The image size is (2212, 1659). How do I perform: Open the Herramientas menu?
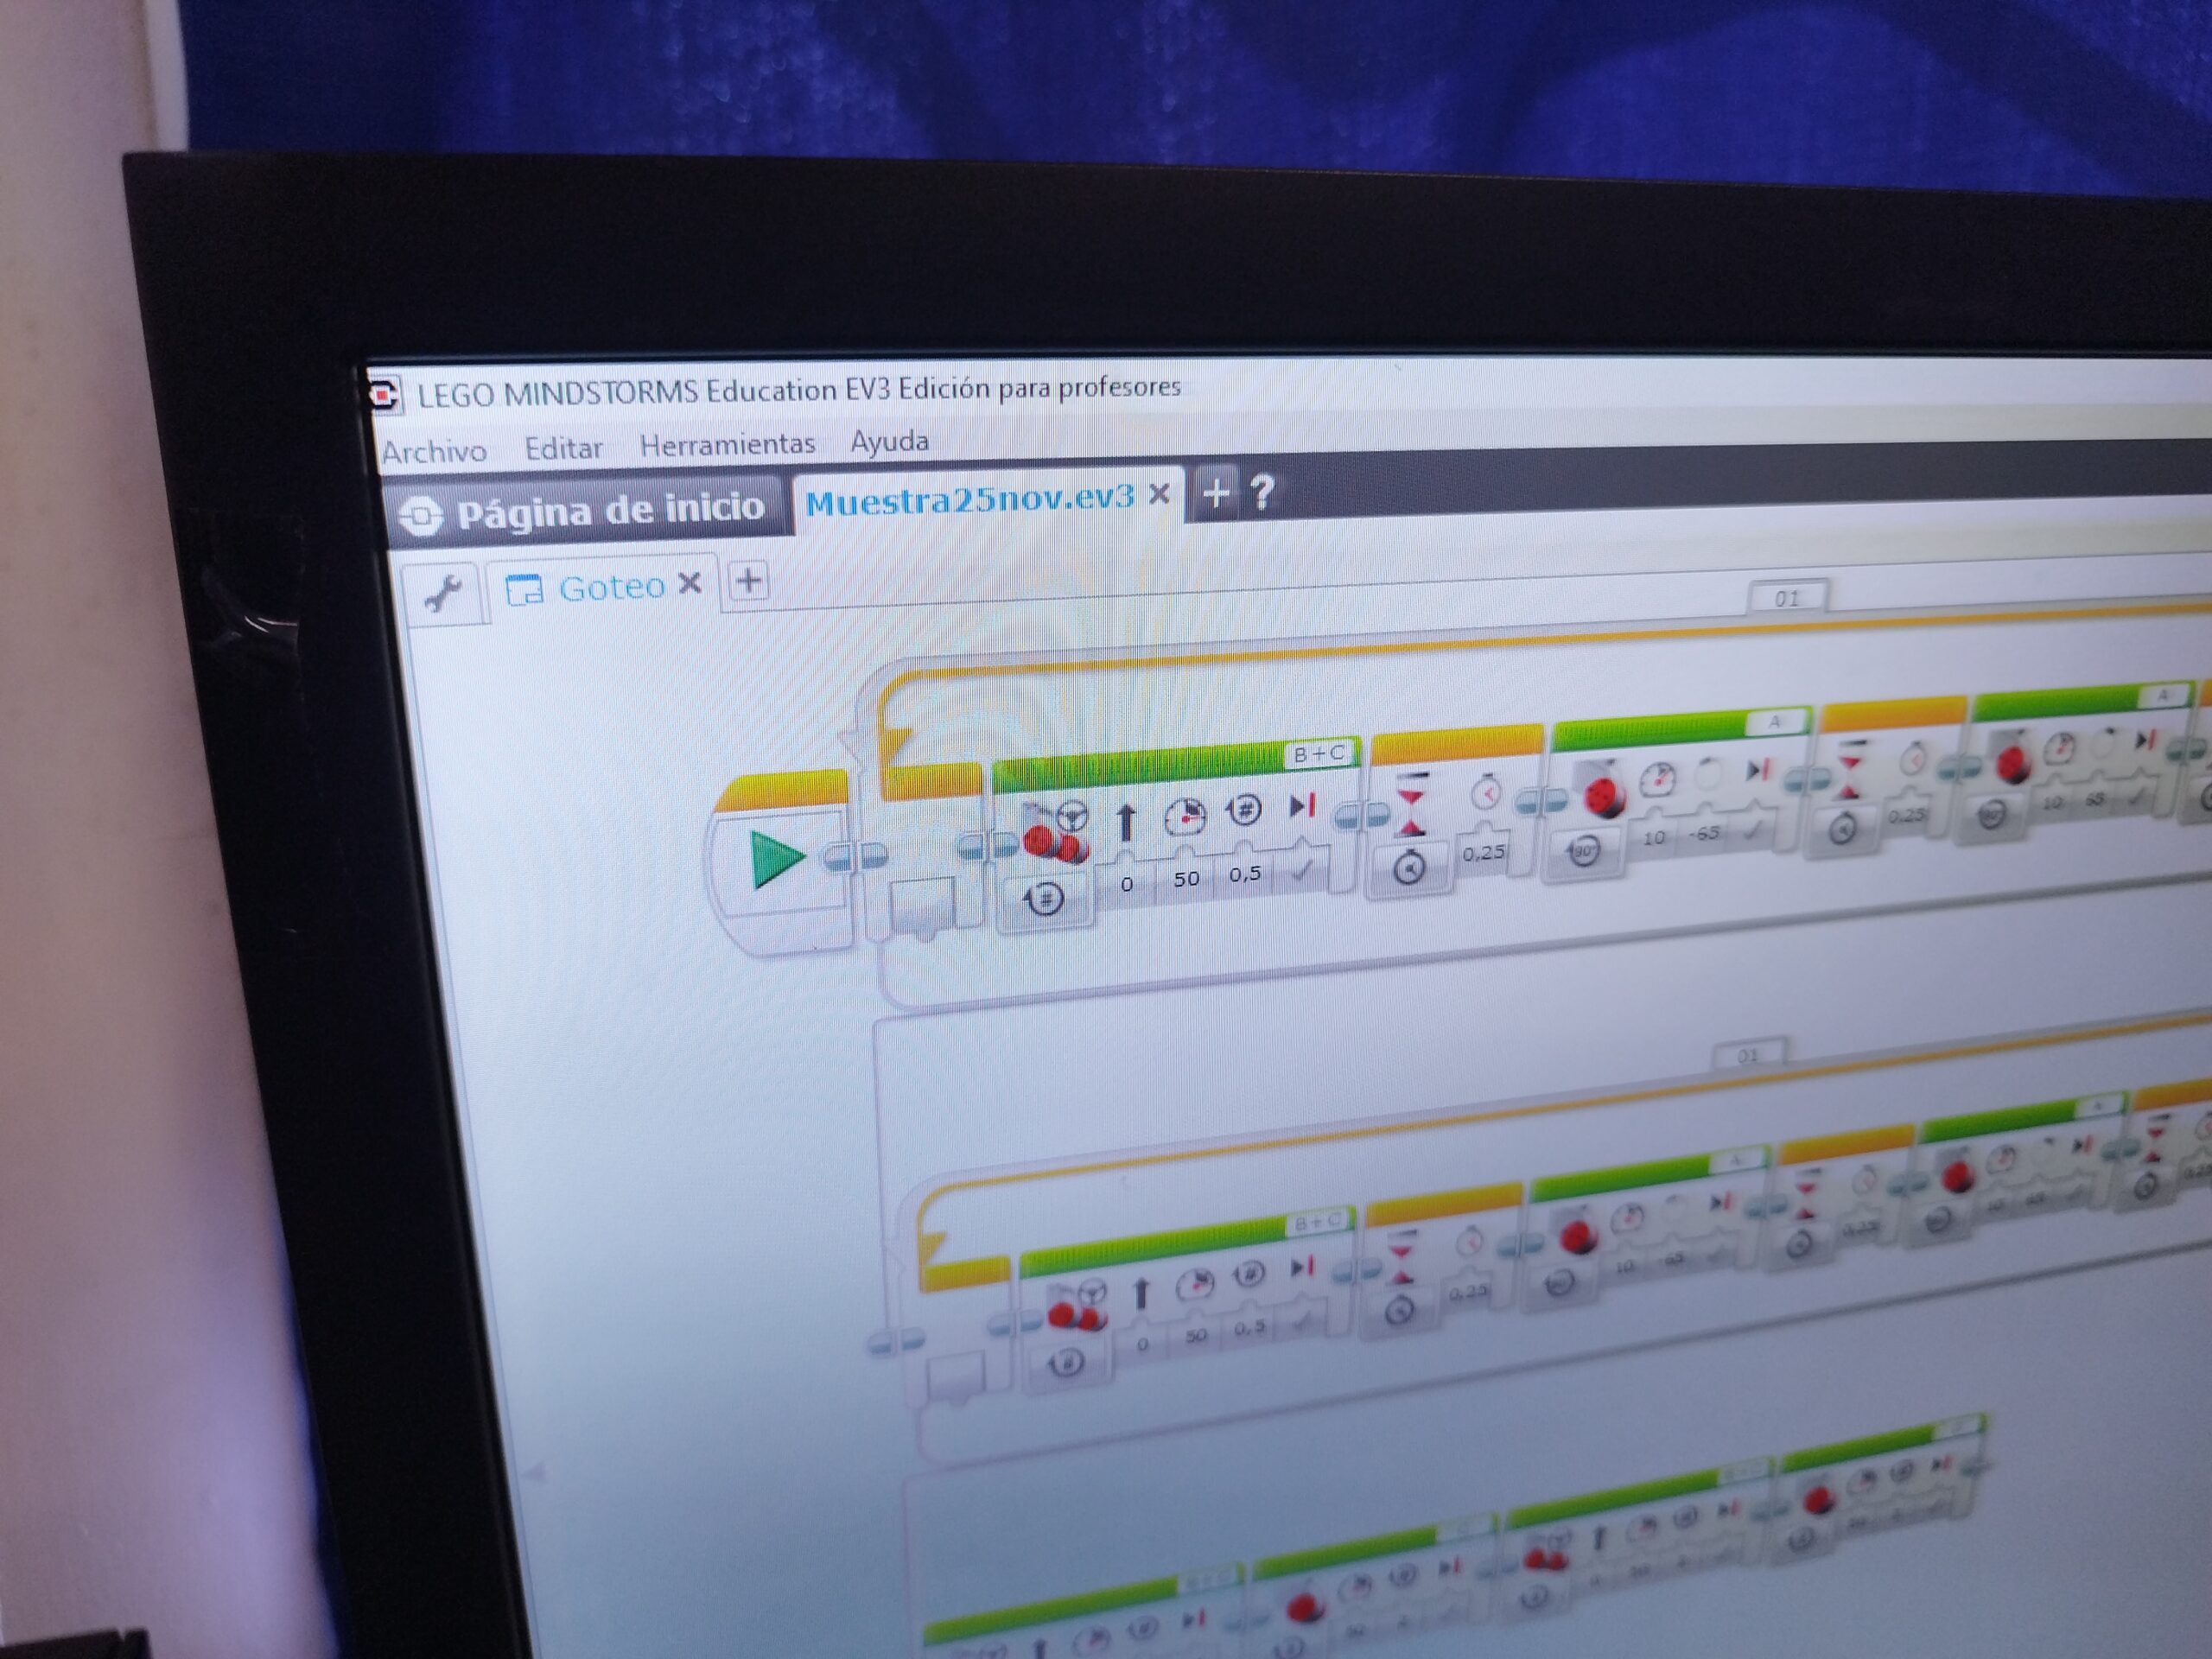click(x=727, y=444)
